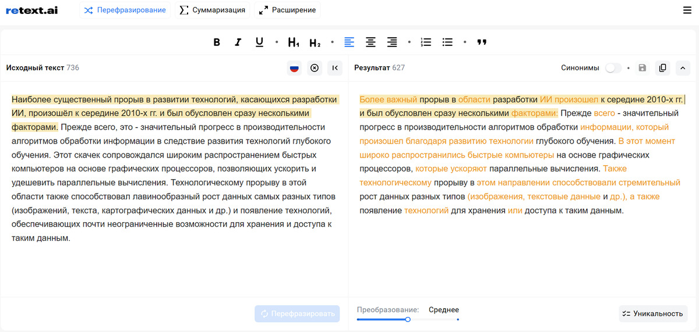Select the Russian language flag

pos(294,68)
